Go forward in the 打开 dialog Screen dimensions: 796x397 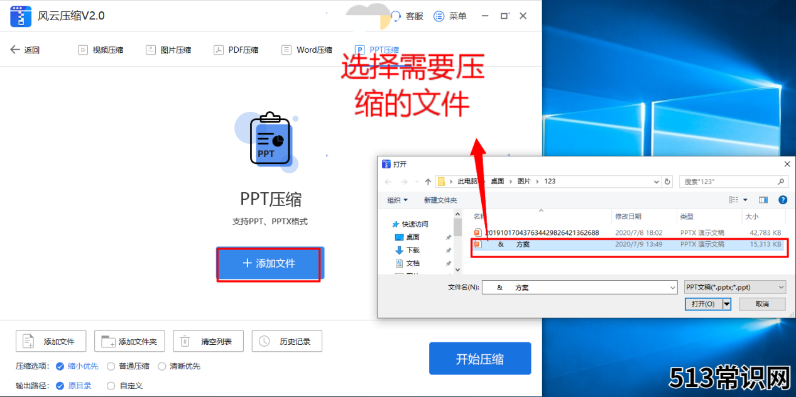tap(404, 182)
